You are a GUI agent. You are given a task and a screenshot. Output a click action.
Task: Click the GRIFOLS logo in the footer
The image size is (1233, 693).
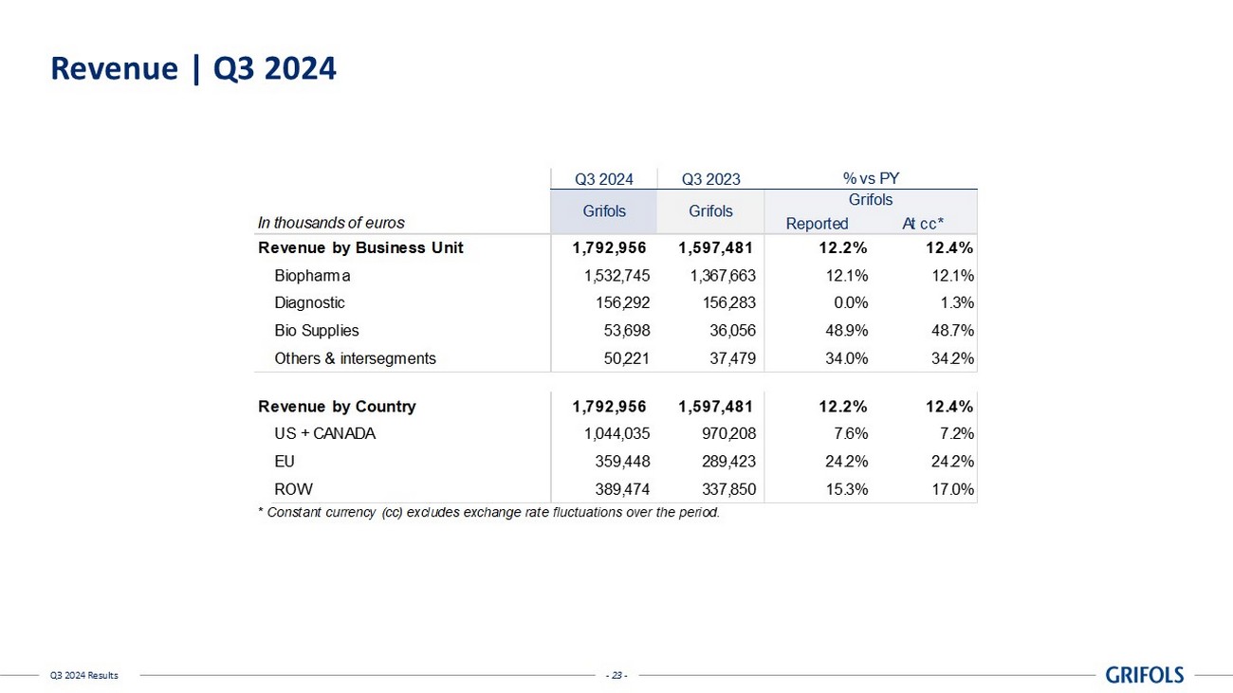tap(1144, 675)
